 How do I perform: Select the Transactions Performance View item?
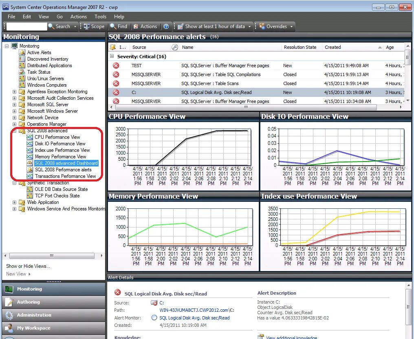(x=65, y=176)
